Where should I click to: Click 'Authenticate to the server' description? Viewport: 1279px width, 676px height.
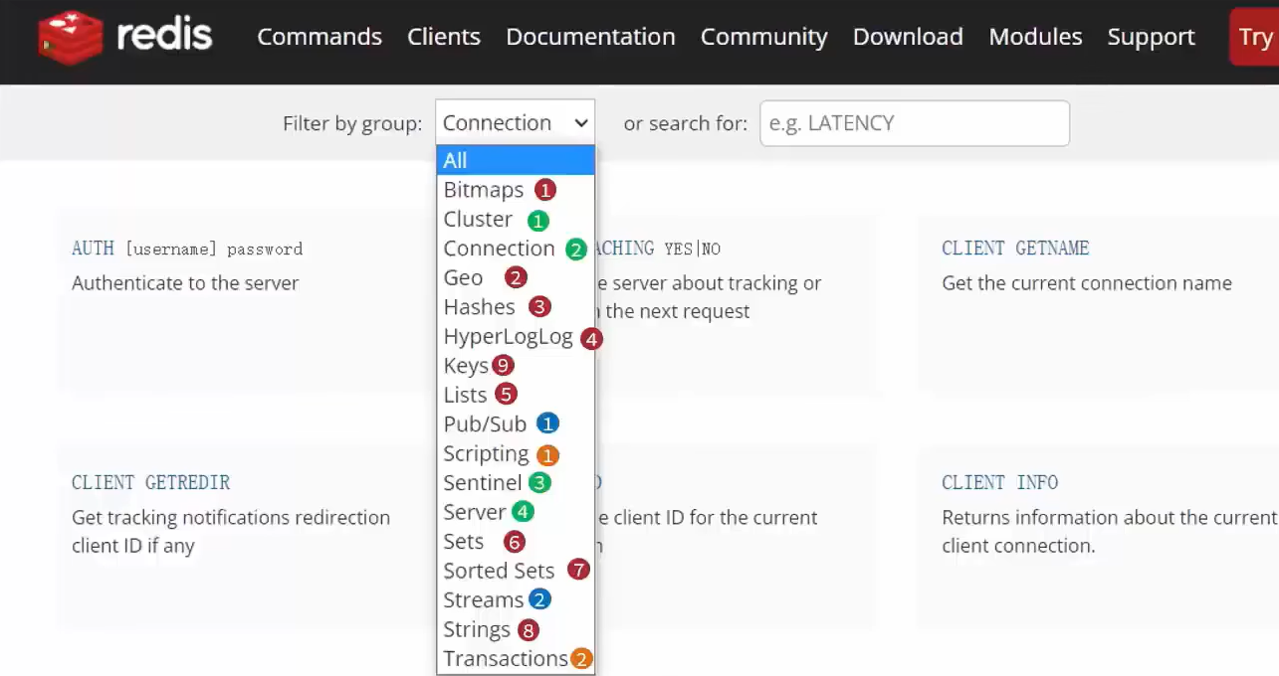point(185,283)
